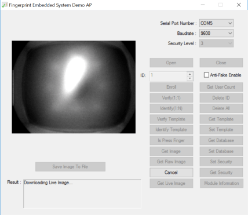Click the Identify(1:N) button
Viewport: 248px width, 215px height.
pos(172,108)
